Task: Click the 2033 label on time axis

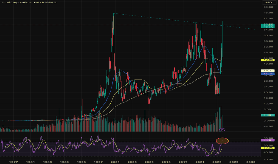Action: click(x=251, y=162)
